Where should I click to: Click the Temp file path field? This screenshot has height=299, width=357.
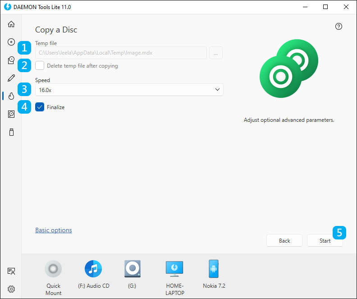click(x=121, y=53)
